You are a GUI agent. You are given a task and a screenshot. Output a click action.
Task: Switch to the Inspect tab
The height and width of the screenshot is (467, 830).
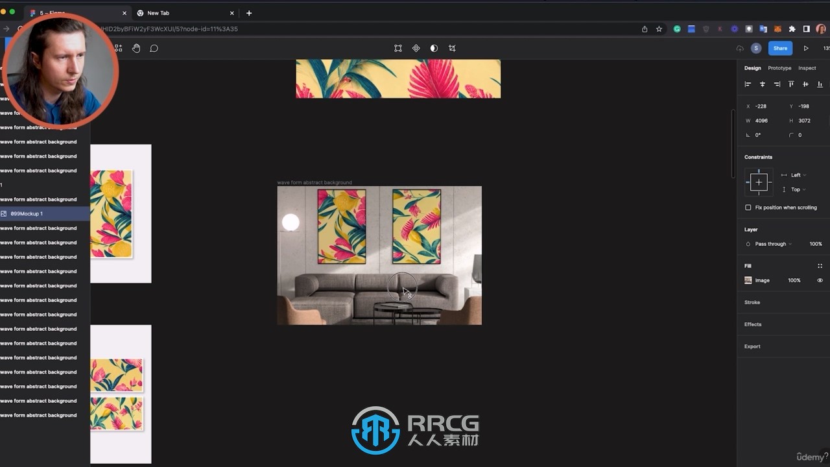click(807, 68)
